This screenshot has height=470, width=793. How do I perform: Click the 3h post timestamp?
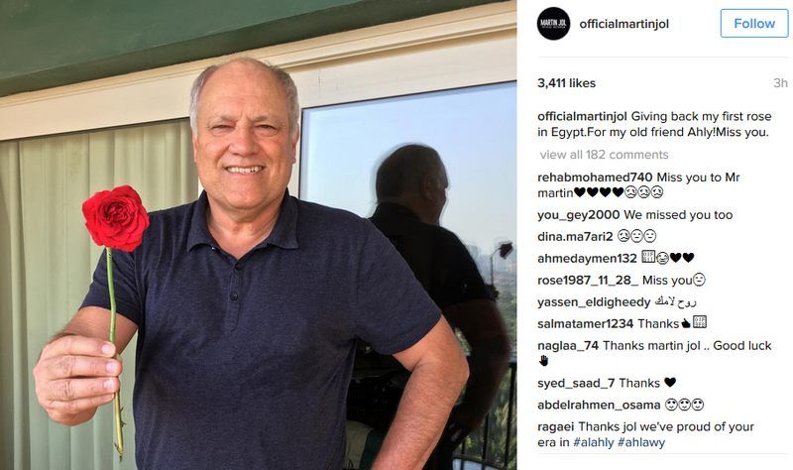pyautogui.click(x=780, y=83)
